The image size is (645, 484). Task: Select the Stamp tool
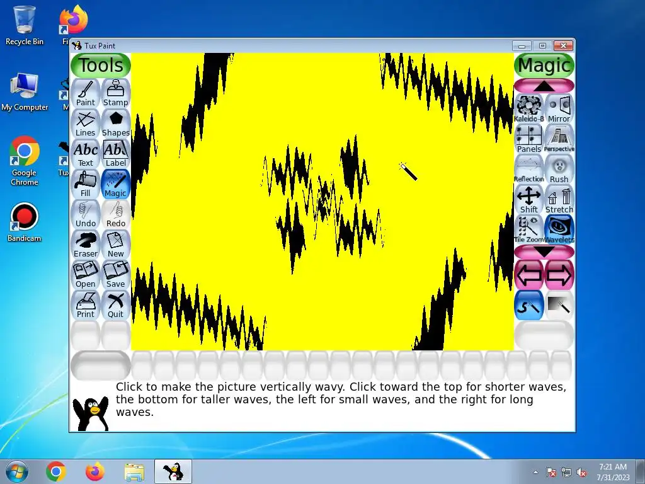116,93
